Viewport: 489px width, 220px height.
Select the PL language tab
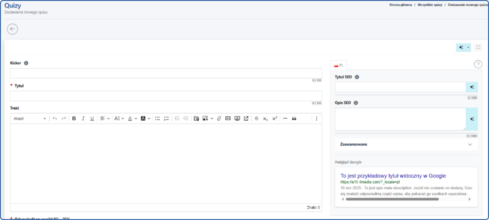click(x=339, y=65)
